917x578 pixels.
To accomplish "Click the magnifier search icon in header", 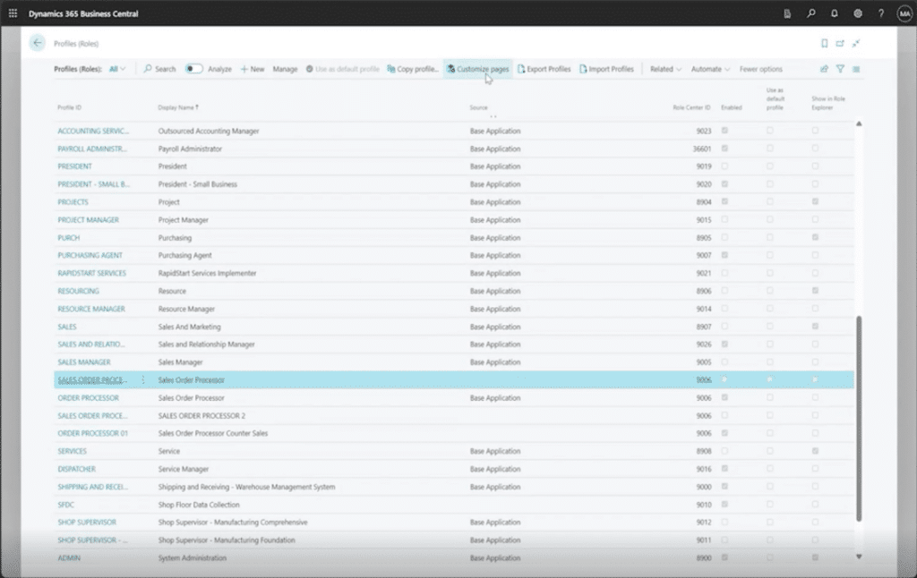I will click(811, 13).
